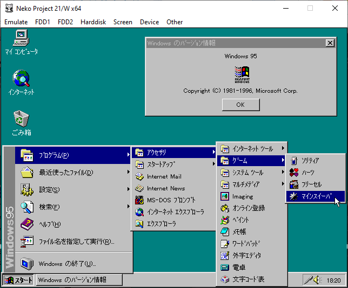Click the メモ帳 notepad icon
Image resolution: width=348 pixels, height=288 pixels.
225,232
